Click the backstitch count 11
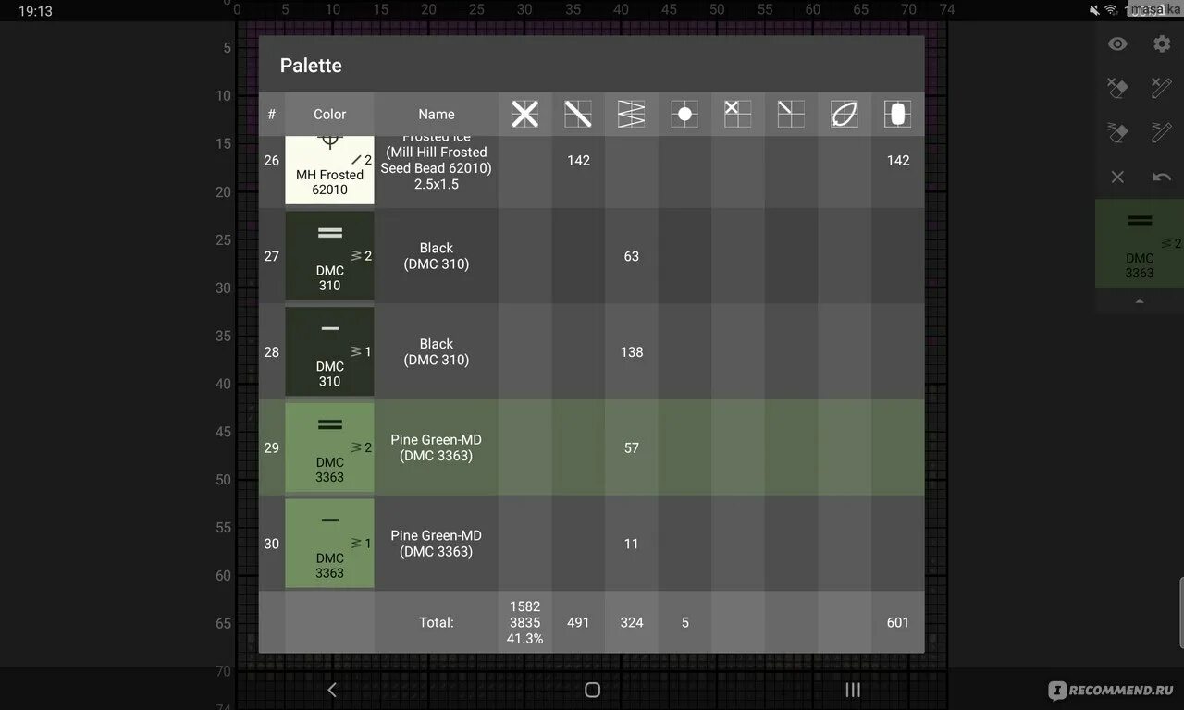This screenshot has width=1184, height=710. pyautogui.click(x=632, y=544)
